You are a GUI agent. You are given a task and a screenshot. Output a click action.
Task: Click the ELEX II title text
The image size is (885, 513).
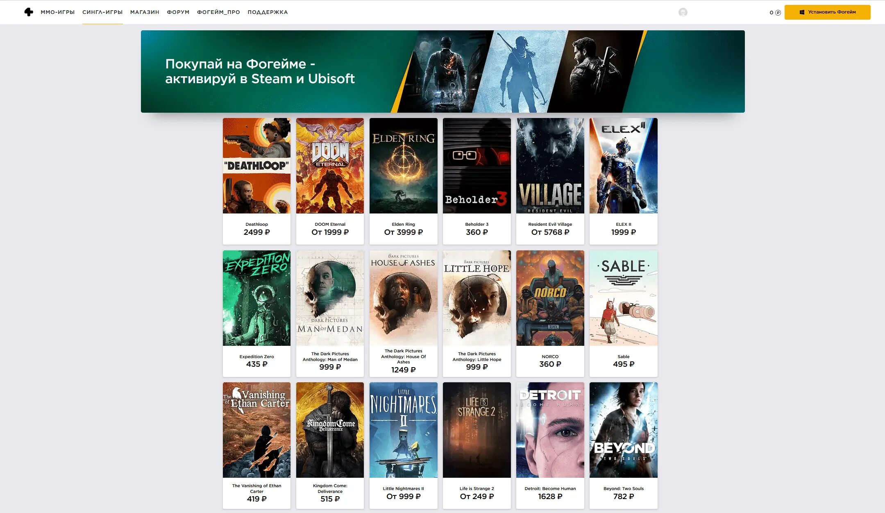pos(623,224)
